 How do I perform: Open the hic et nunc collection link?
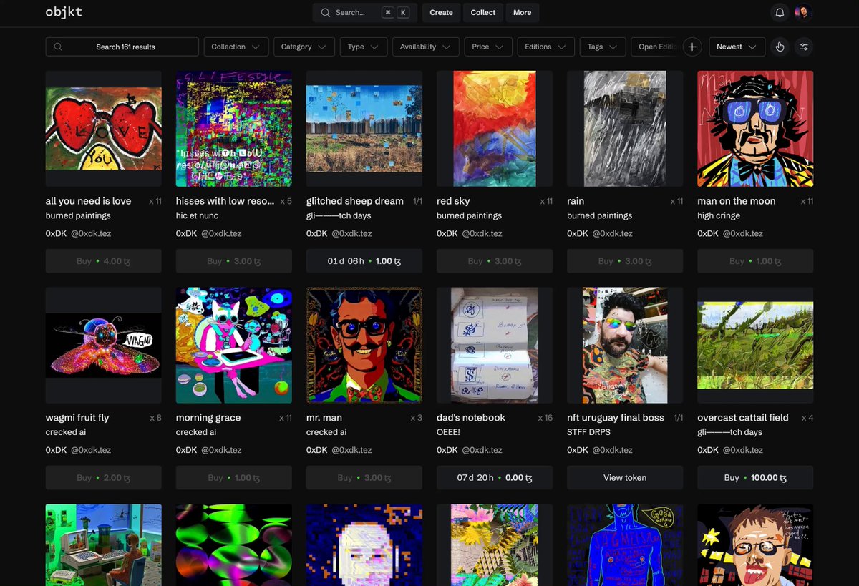click(x=197, y=215)
